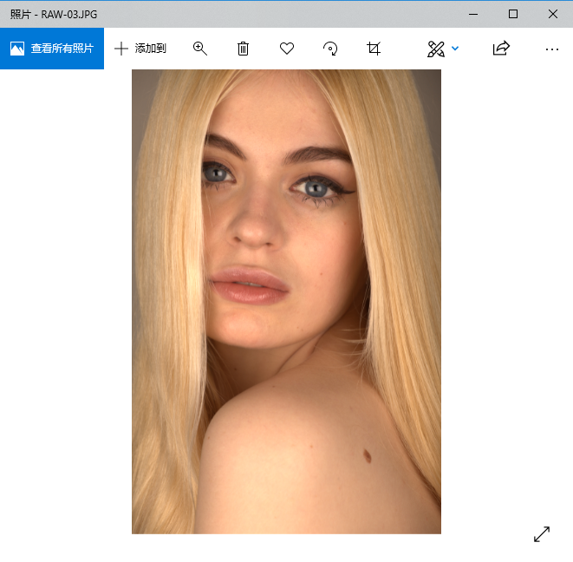The width and height of the screenshot is (573, 562).
Task: Click the zoom magnifier icon
Action: (x=200, y=49)
